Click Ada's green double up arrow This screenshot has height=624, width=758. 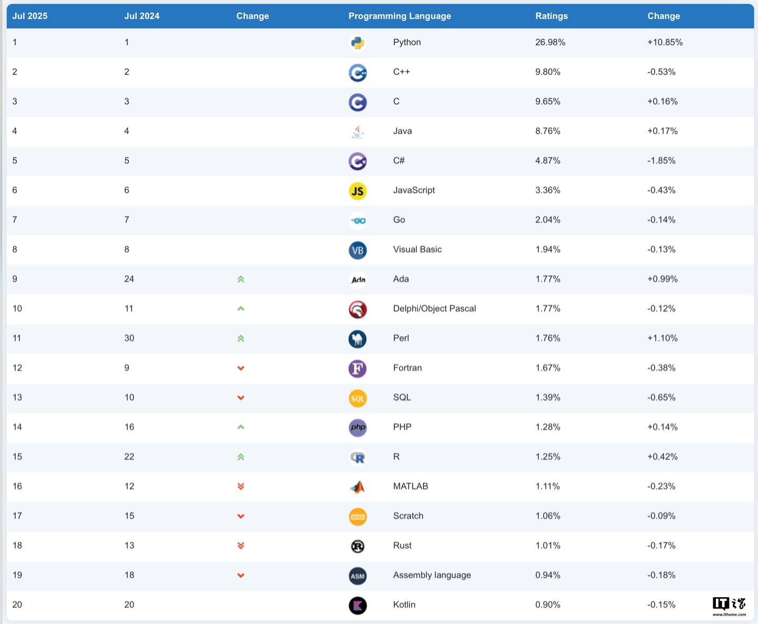241,279
